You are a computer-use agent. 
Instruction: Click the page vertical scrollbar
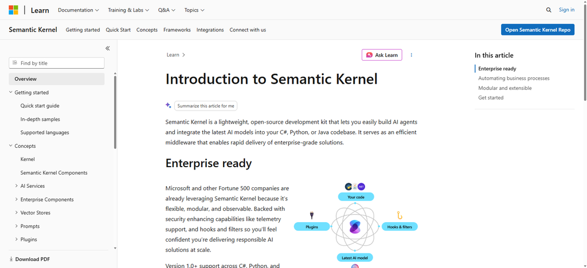585,52
